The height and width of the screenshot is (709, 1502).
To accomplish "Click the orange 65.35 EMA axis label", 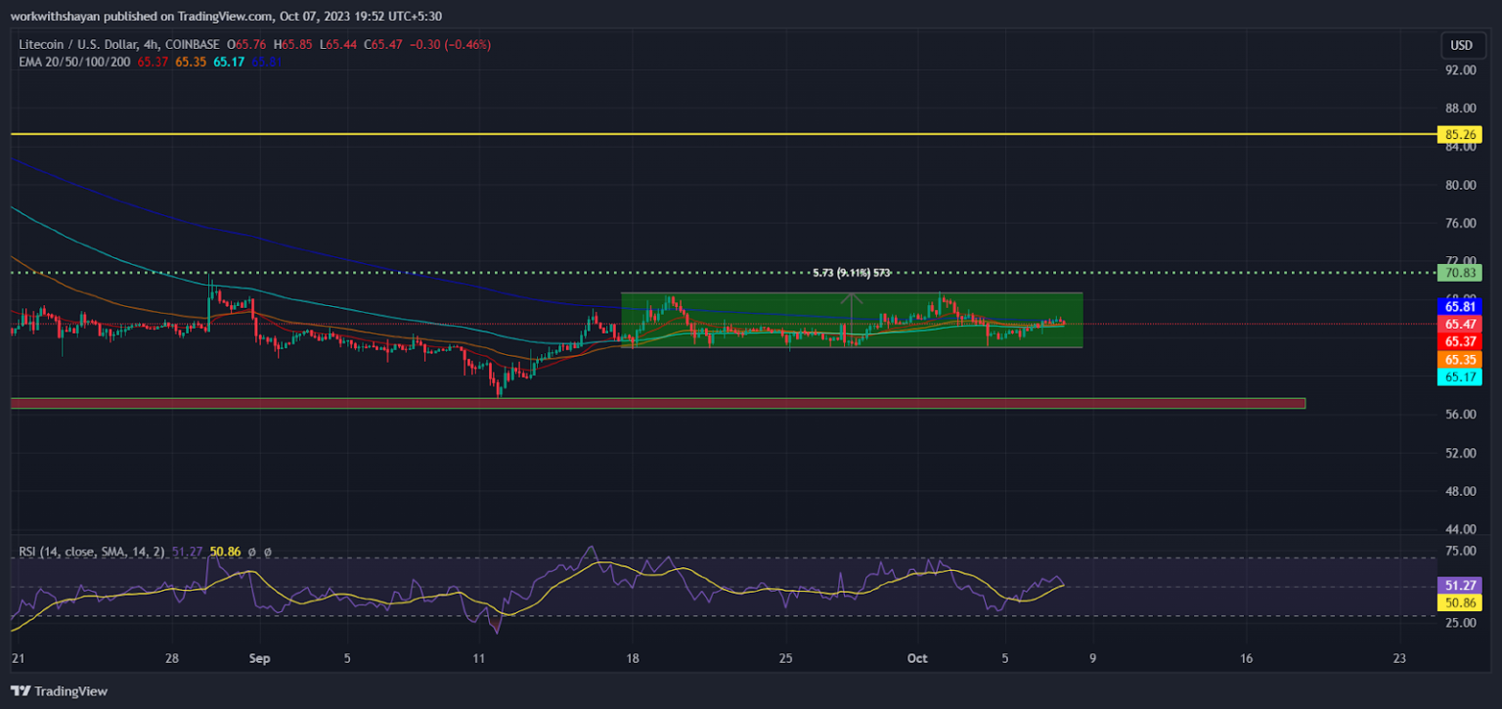I will (1459, 359).
